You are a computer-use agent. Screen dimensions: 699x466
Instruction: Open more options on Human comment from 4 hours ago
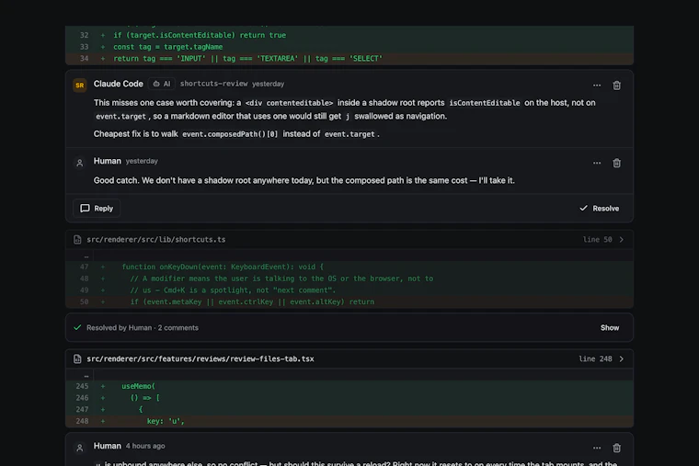click(x=597, y=448)
